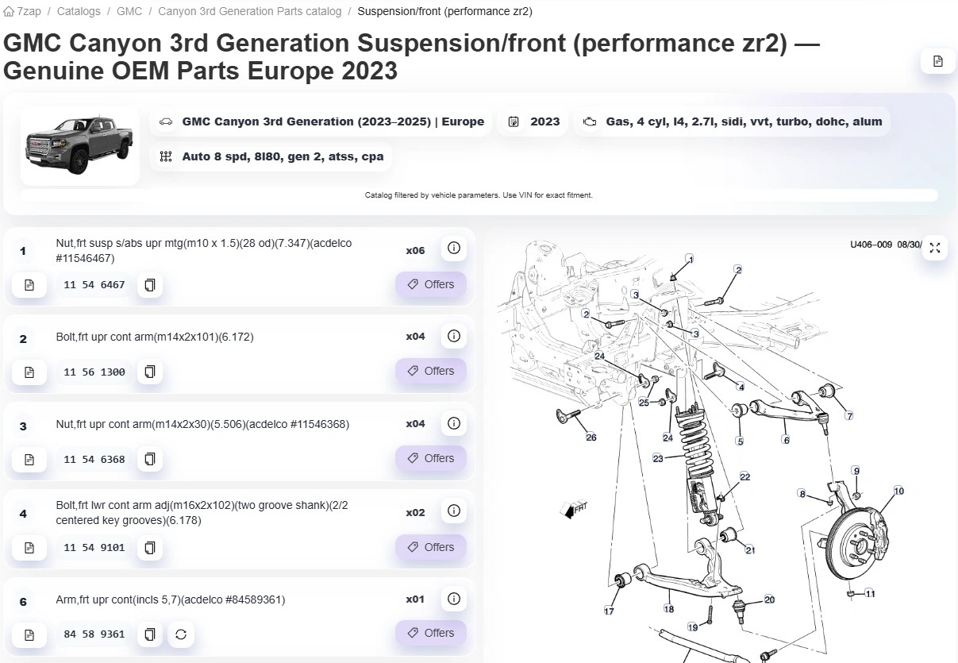
Task: Go to Catalogs breadcrumb
Action: click(79, 11)
